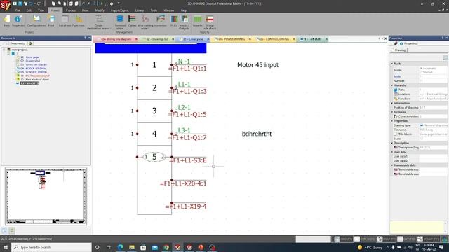Collapse the Hierarchy section in Properties
The width and height of the screenshot is (449, 252).
click(392, 85)
